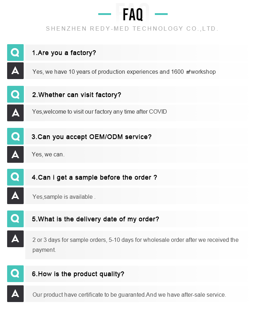Select the Q icon for the product quality question
Viewport: 267px width, 317px height.
click(15, 274)
